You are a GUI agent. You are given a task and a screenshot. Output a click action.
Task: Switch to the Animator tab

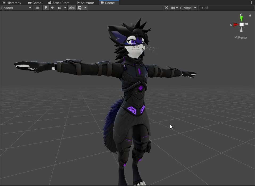pyautogui.click(x=85, y=3)
